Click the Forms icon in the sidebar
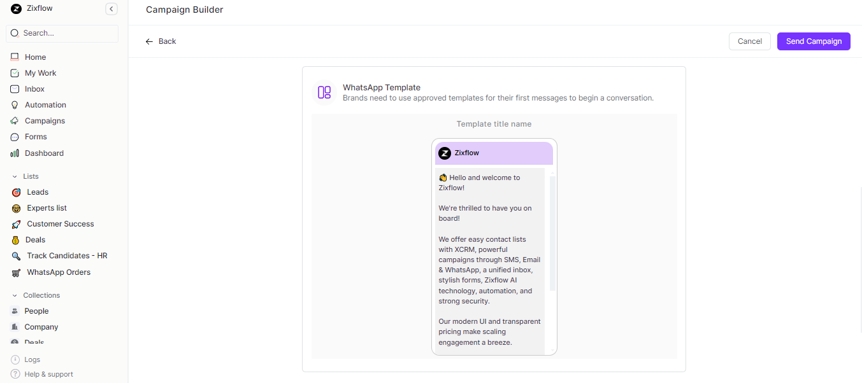 (16, 136)
